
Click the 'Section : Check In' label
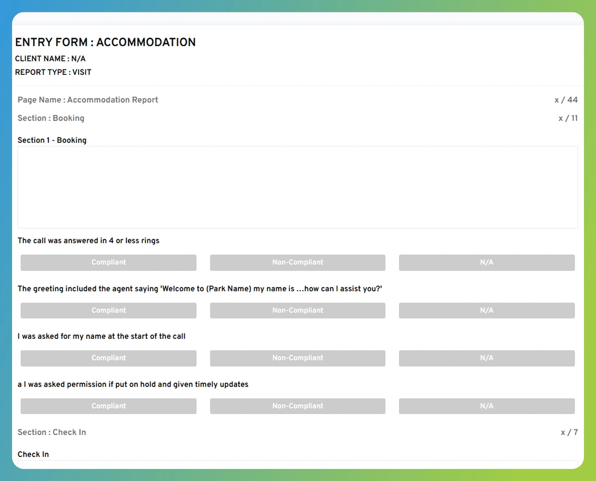coord(52,432)
